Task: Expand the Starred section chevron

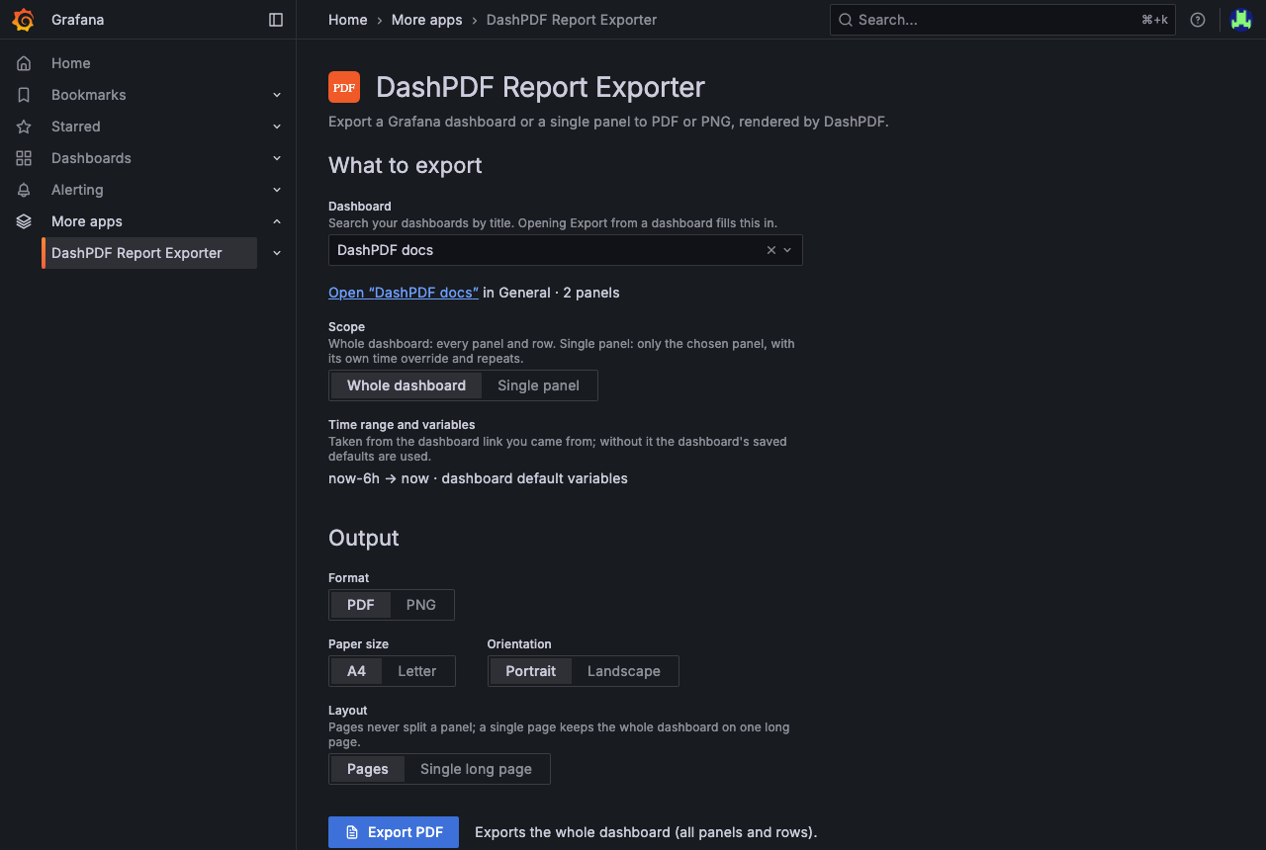Action: click(277, 127)
